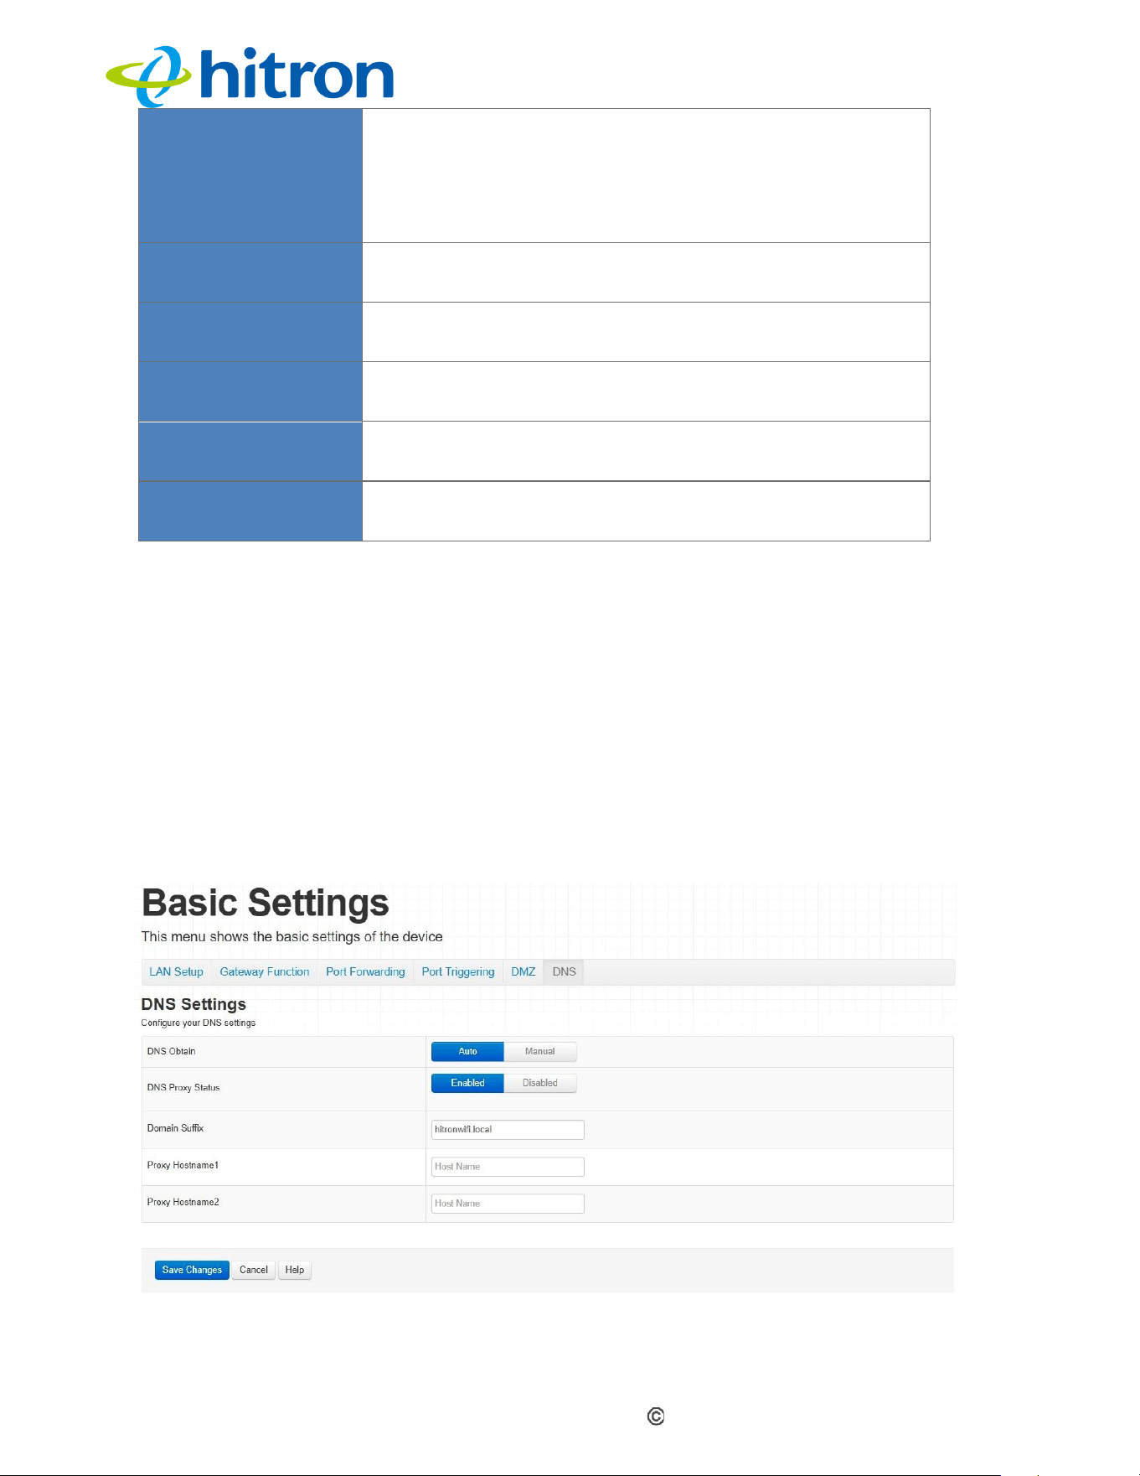
Task: Click the DNS Settings section heading
Action: [193, 1004]
